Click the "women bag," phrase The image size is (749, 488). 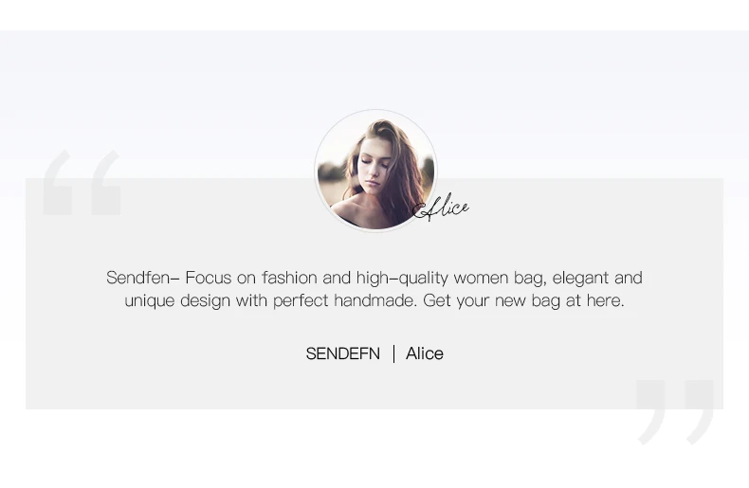pyautogui.click(x=501, y=279)
